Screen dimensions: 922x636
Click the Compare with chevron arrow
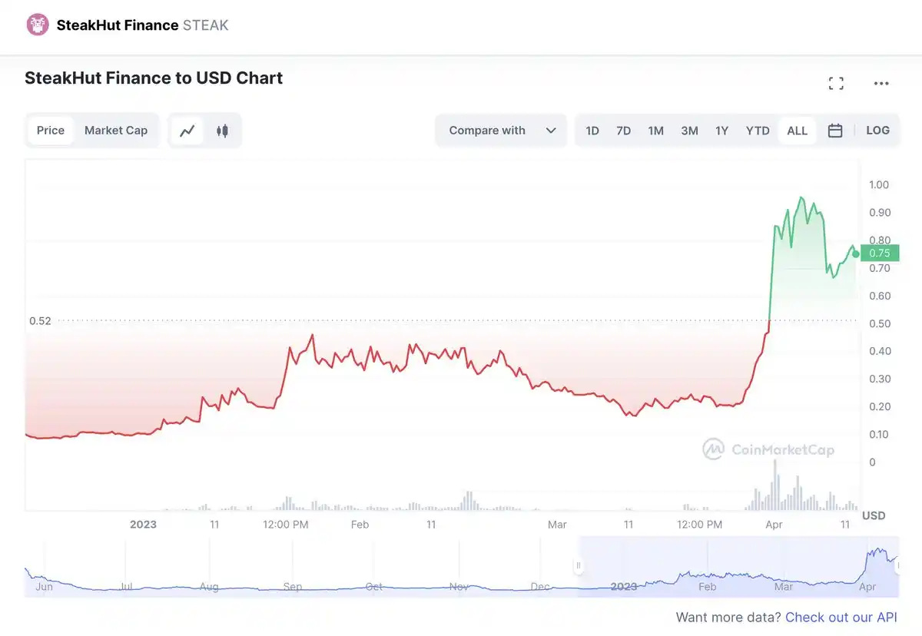(551, 131)
